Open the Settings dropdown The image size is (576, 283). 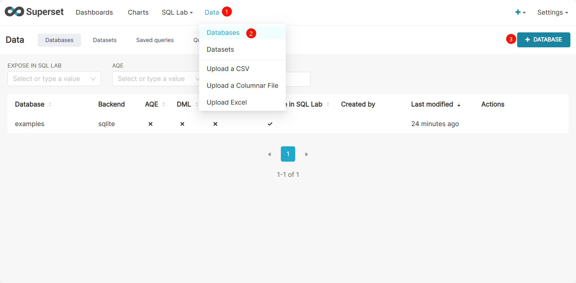[552, 12]
